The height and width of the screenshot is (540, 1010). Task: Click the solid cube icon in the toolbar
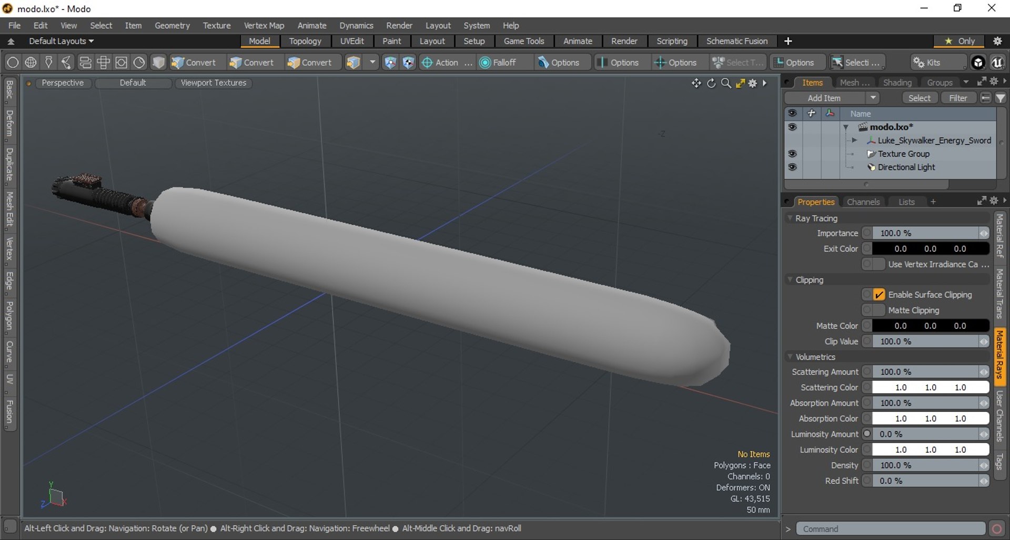tap(158, 63)
